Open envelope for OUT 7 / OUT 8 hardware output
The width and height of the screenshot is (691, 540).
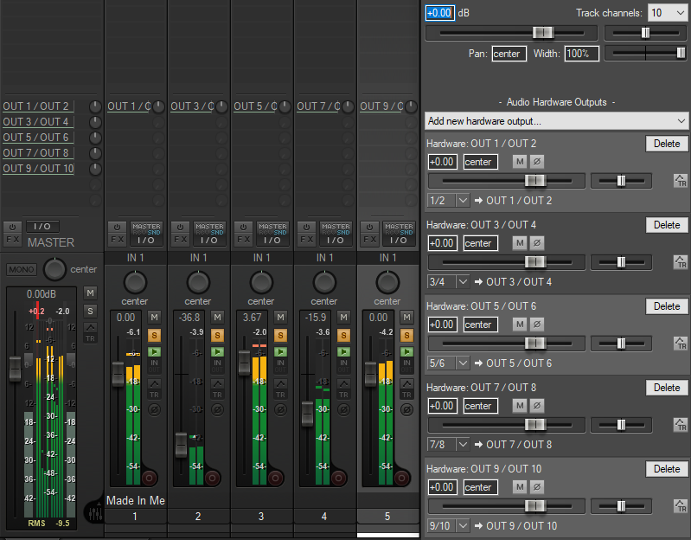coord(681,425)
